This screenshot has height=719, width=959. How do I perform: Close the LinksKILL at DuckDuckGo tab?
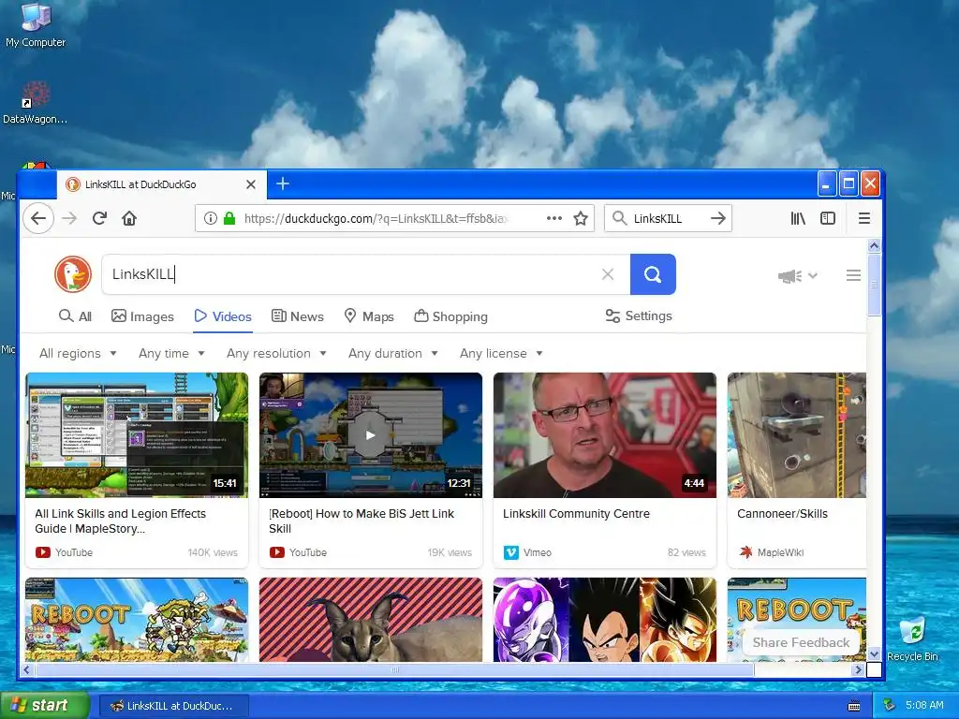[251, 184]
